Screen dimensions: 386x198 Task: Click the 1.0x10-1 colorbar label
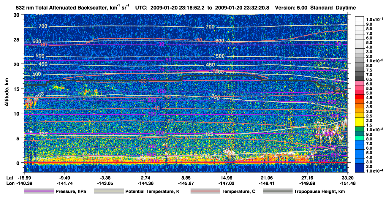click(375, 19)
